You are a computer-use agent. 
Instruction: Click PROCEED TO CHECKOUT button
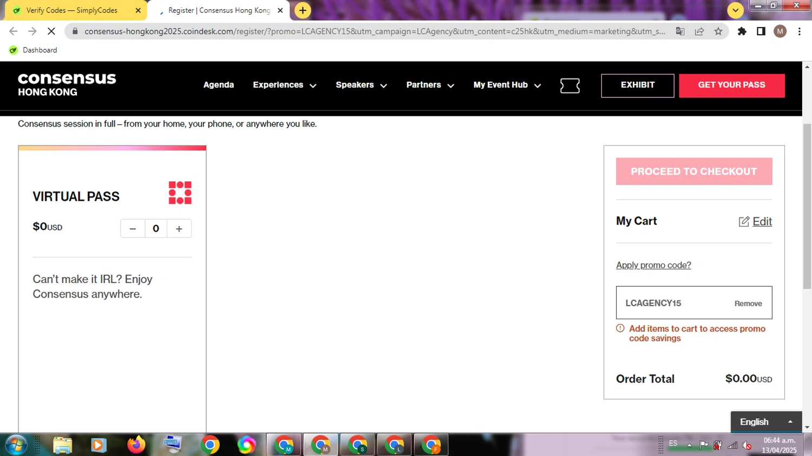coord(694,171)
